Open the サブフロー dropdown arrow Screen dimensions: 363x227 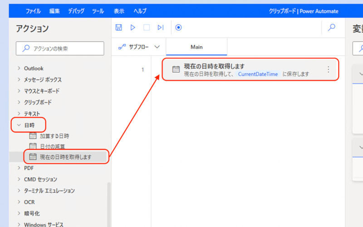[157, 47]
